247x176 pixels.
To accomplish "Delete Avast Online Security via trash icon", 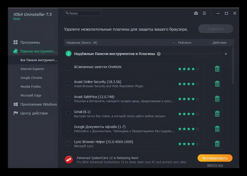I will coord(217,84).
